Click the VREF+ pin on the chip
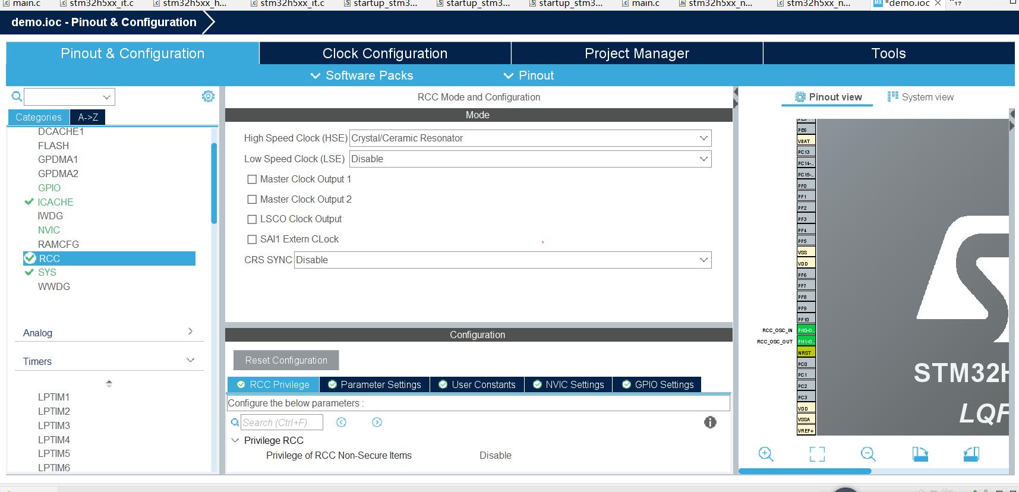This screenshot has width=1019, height=492. (x=806, y=431)
